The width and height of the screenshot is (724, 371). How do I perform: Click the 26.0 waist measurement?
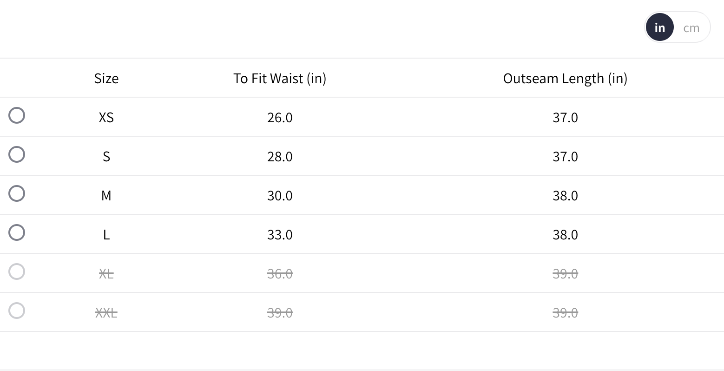tap(280, 117)
